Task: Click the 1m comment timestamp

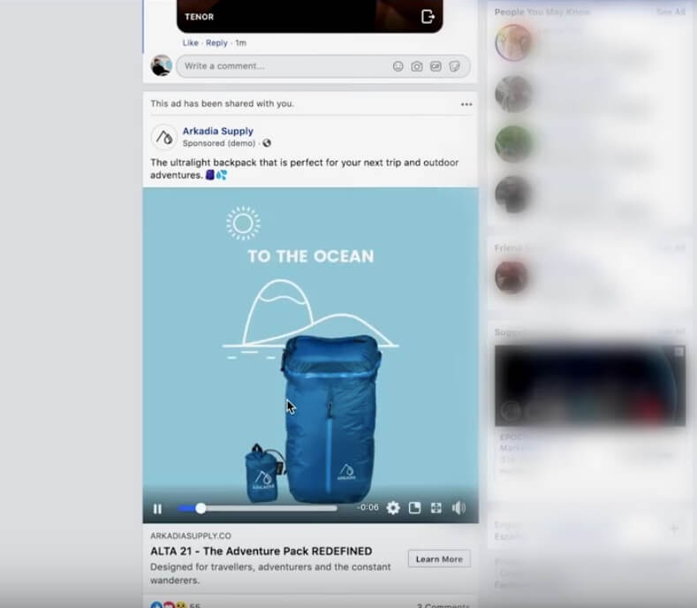Action: [x=240, y=42]
